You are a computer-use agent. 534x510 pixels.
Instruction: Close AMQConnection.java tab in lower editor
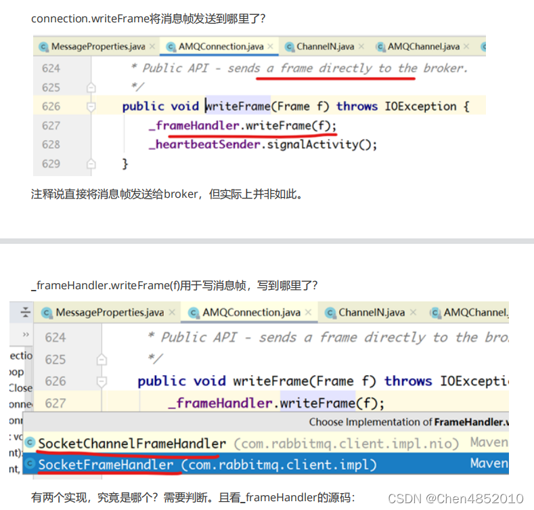tap(308, 312)
